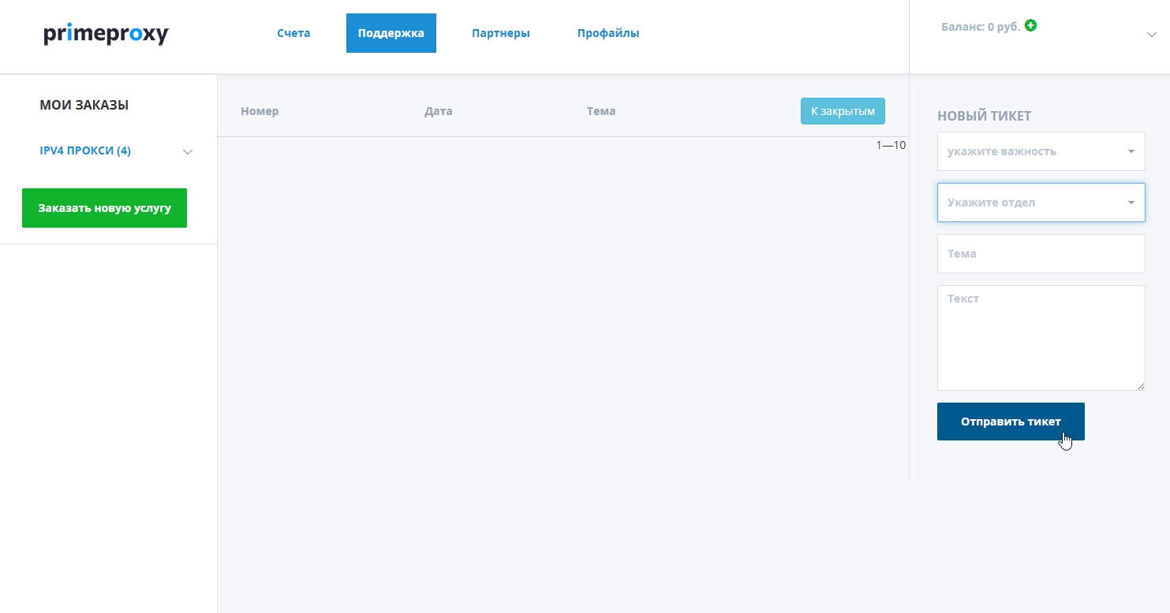
Task: Click 'Заказать новую услугу' green button
Action: tap(104, 208)
